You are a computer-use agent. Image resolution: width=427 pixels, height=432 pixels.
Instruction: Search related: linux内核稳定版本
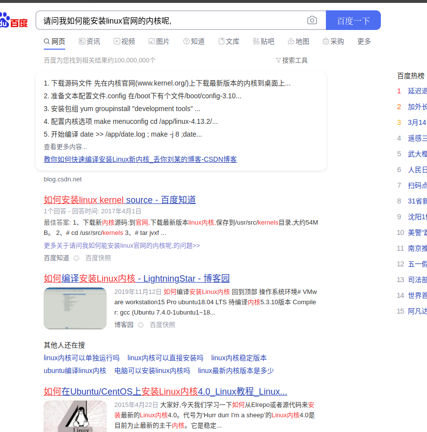pos(239,358)
